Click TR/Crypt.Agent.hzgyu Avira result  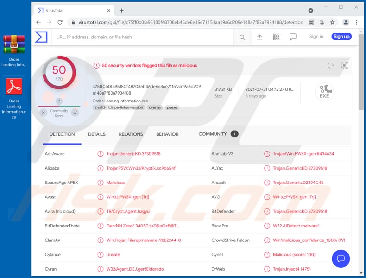click(128, 211)
